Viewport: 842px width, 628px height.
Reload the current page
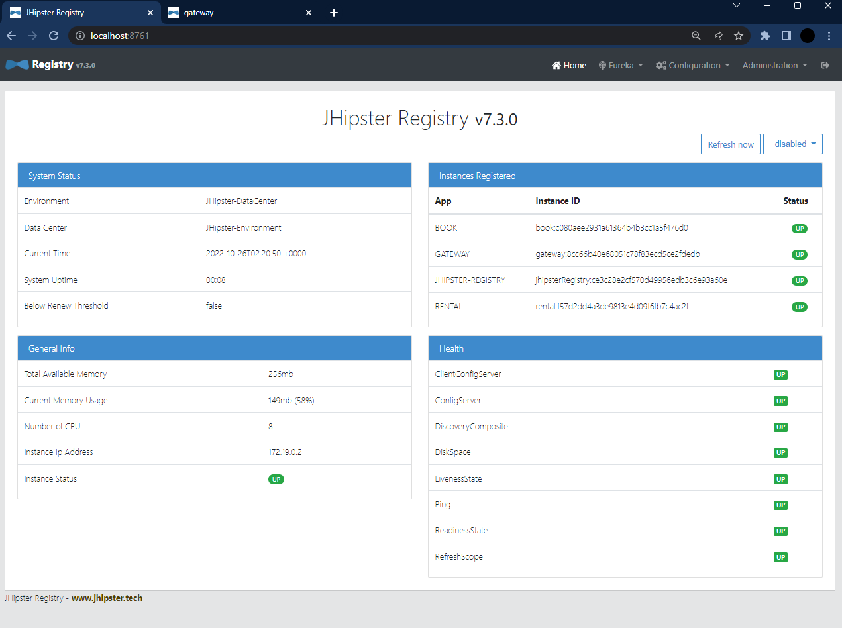tap(54, 36)
